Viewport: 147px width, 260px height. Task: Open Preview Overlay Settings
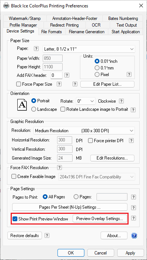pyautogui.click(x=100, y=219)
